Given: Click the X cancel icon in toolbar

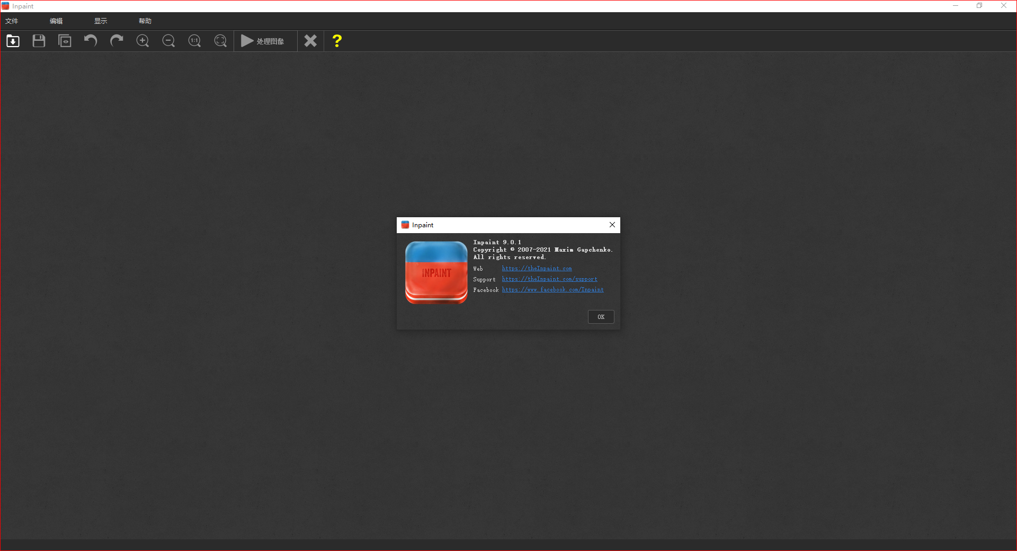Looking at the screenshot, I should (310, 41).
